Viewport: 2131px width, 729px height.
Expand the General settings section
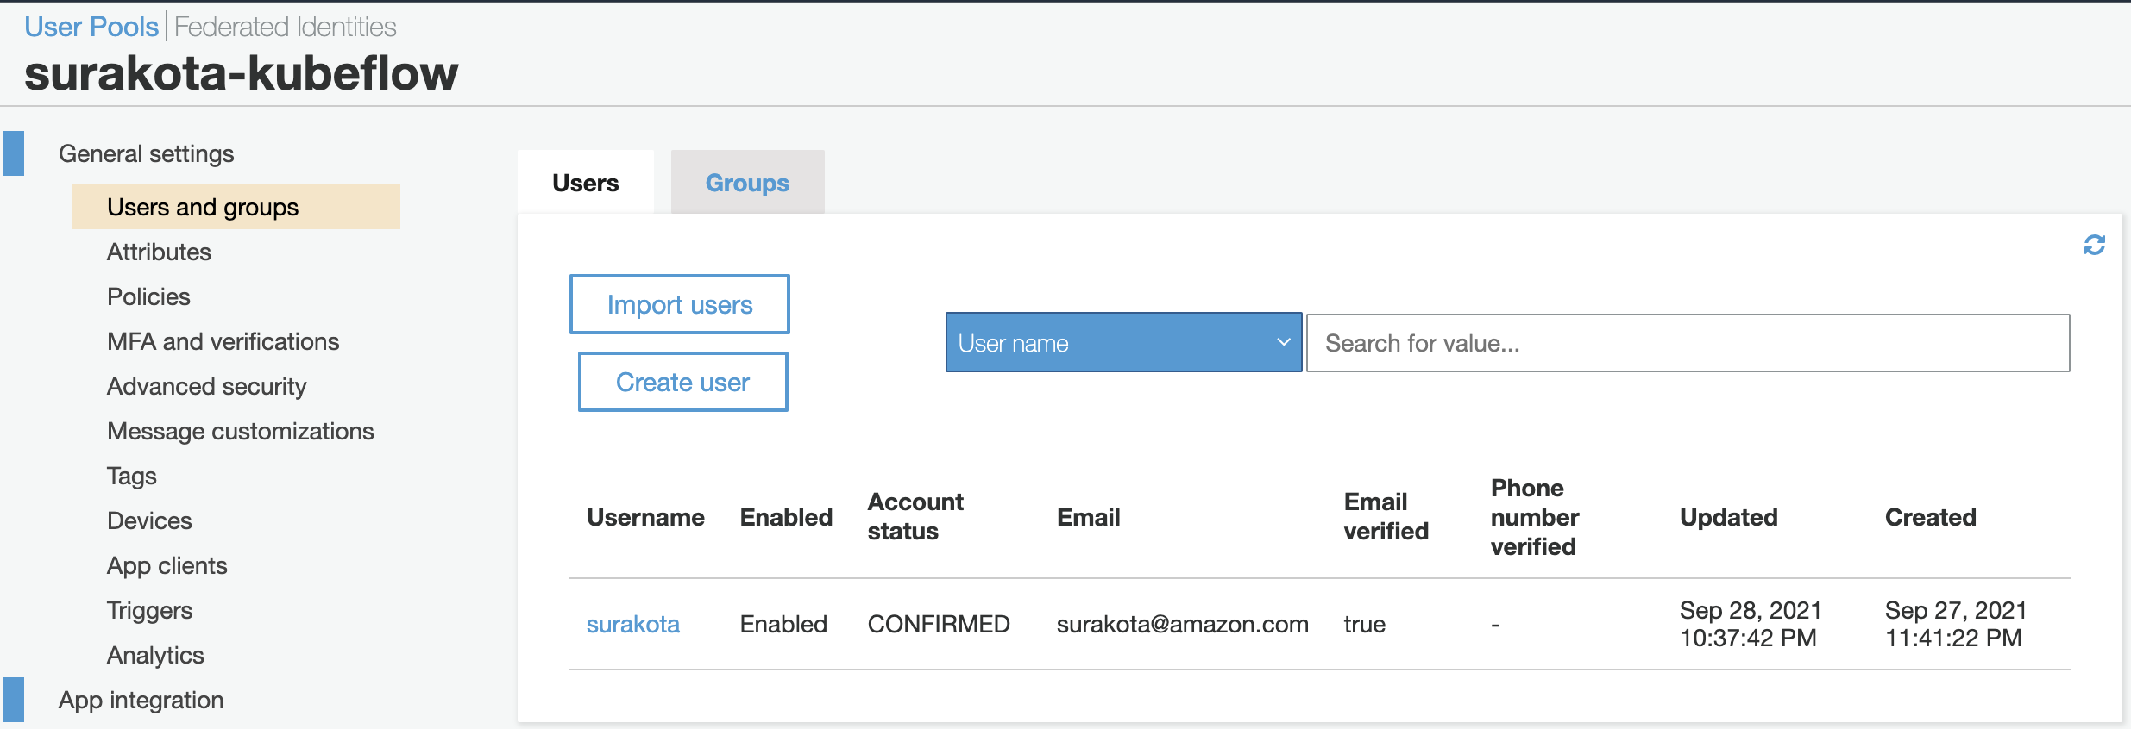pos(146,153)
